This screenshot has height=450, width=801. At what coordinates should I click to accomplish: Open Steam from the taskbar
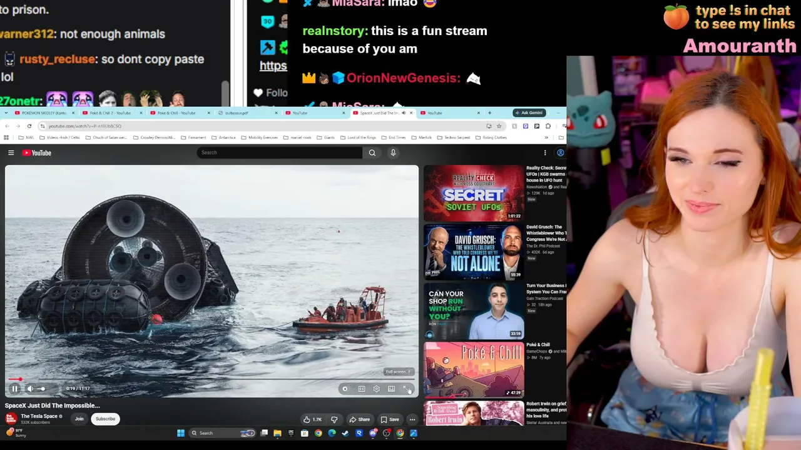tap(345, 433)
